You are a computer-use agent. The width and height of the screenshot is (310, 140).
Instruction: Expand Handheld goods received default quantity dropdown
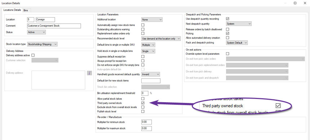[151, 74]
